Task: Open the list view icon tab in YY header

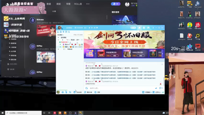Action: 144,28
